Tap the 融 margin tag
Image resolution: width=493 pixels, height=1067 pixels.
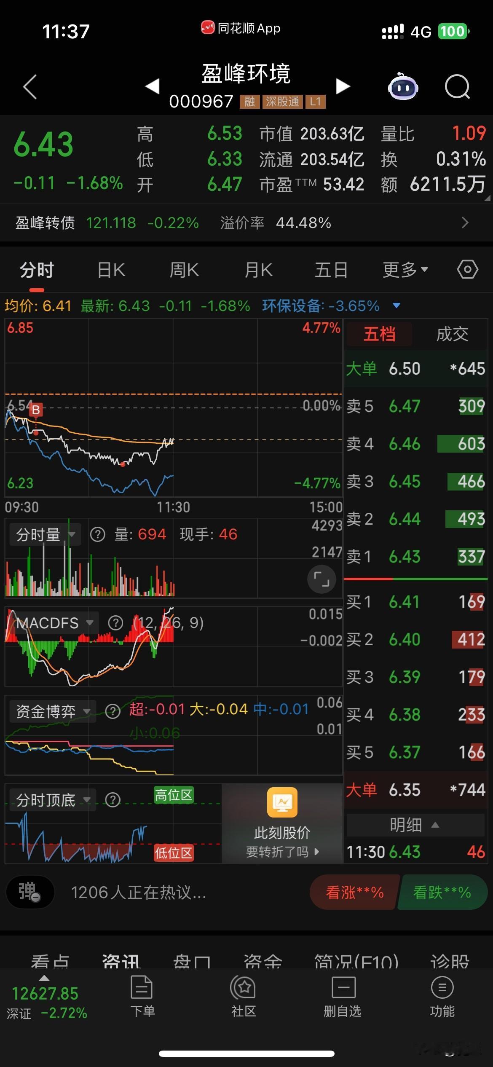[249, 101]
